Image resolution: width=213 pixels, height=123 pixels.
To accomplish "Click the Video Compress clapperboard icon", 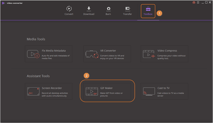I will tap(149, 54).
